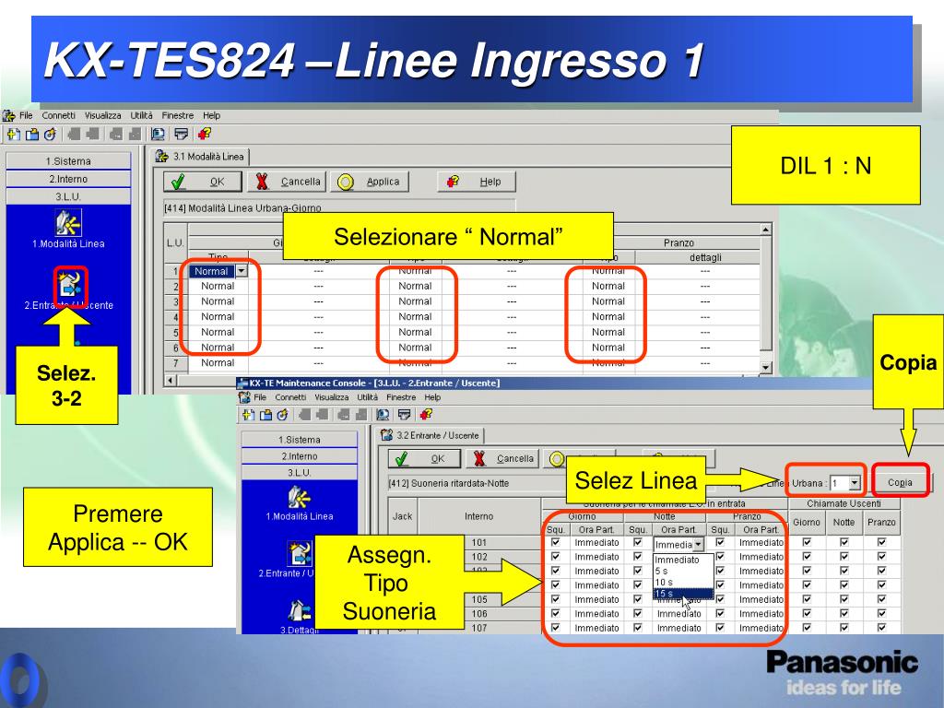This screenshot has width=944, height=708.
Task: Open the Visualizza menu in the top window
Action: coord(102,115)
